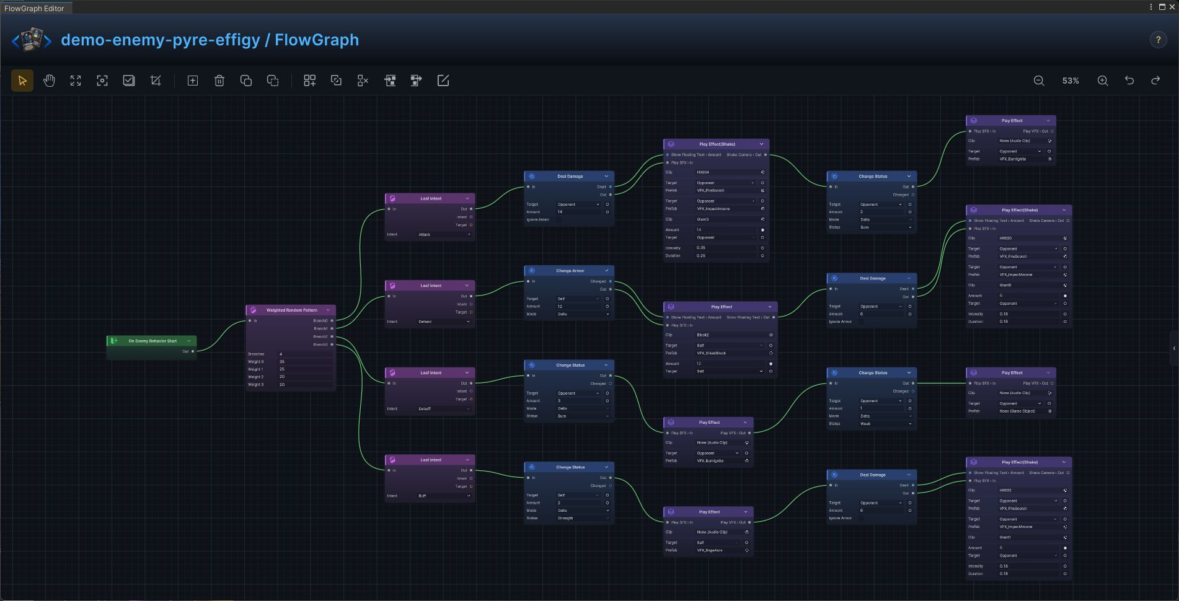Zoom in with the plus magnifier
The image size is (1179, 601).
point(1103,81)
